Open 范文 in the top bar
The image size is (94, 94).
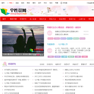point(51,3)
